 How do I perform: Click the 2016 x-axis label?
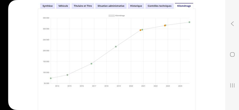tap(82, 86)
